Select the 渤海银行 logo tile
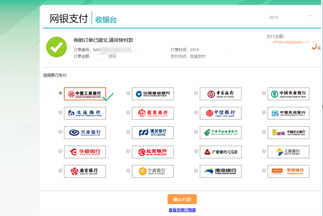 [x=220, y=171]
